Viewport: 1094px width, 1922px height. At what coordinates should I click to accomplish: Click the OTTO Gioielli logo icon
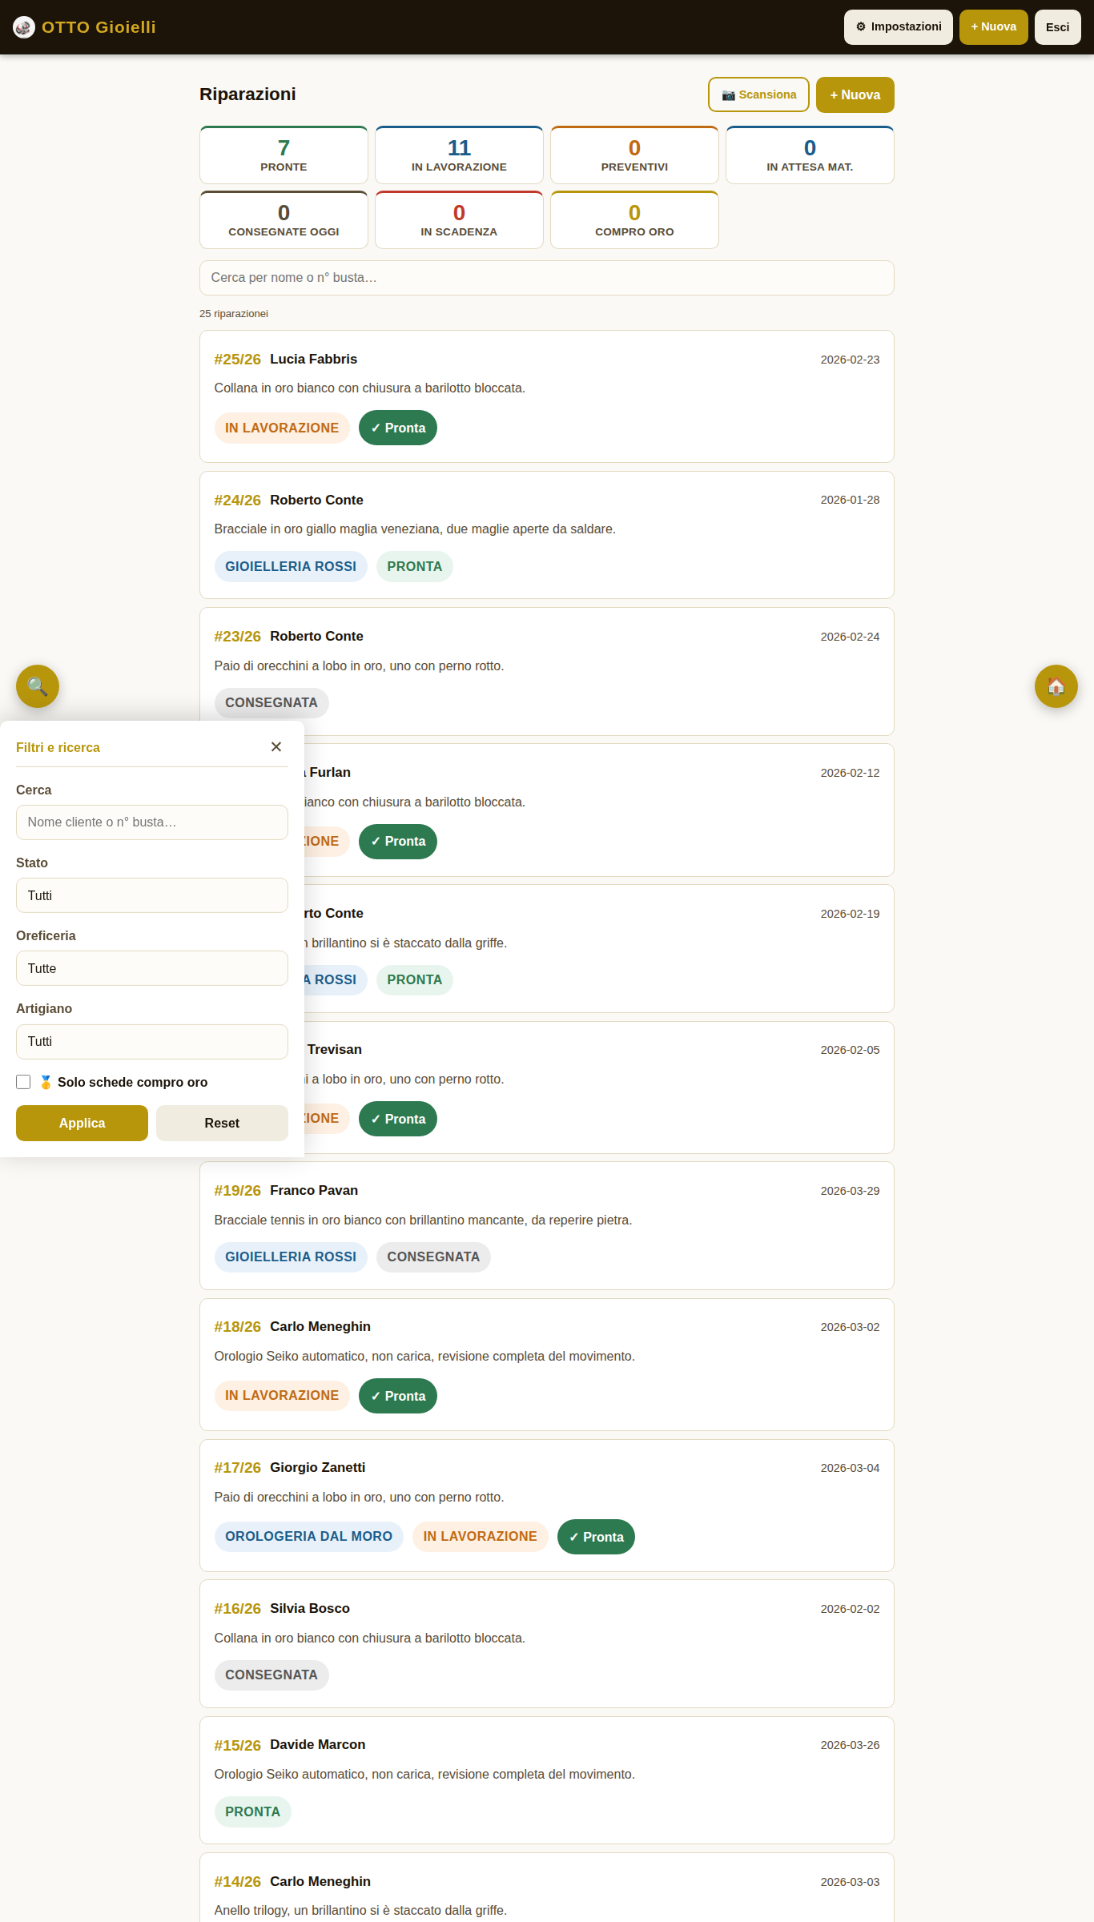tap(24, 26)
